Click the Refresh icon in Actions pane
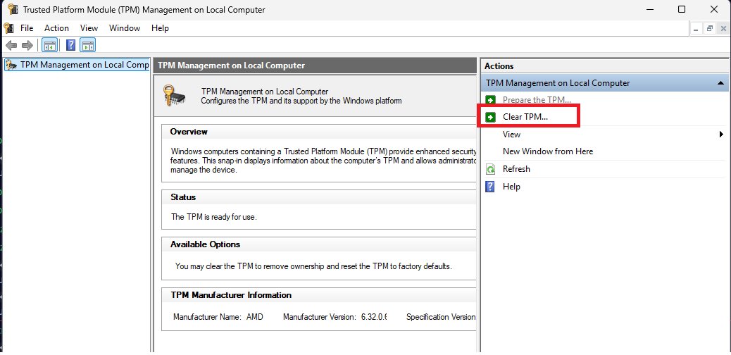The width and height of the screenshot is (731, 355). point(490,169)
